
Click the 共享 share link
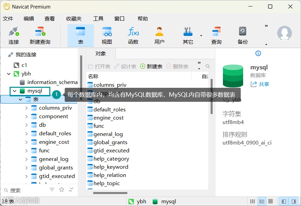click(x=260, y=84)
